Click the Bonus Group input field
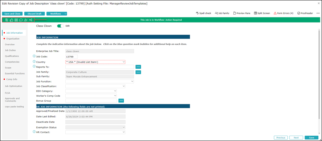 (91, 101)
